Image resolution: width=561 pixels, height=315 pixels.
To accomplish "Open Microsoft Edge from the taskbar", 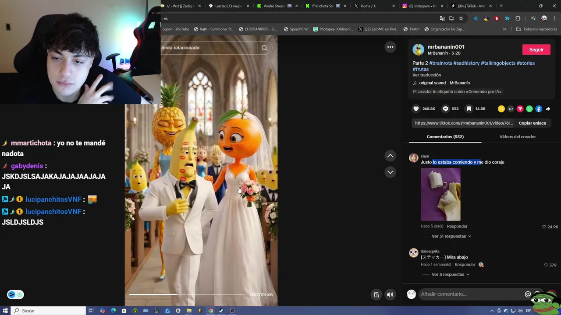I will coord(113,311).
